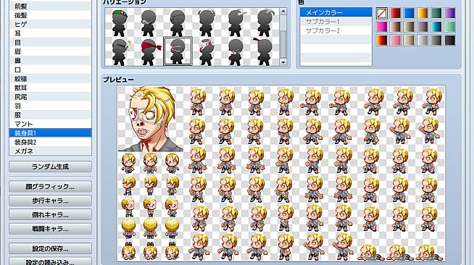The height and width of the screenshot is (265, 474).
Task: Select サブカラー1 in the color list
Action: [336, 22]
